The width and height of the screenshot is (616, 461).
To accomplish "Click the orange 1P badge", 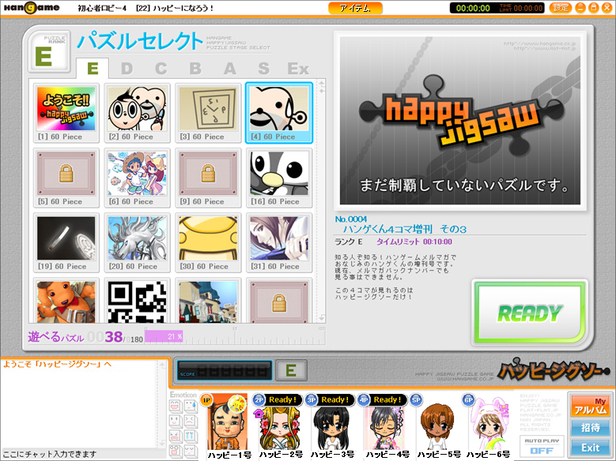I will coord(206,399).
